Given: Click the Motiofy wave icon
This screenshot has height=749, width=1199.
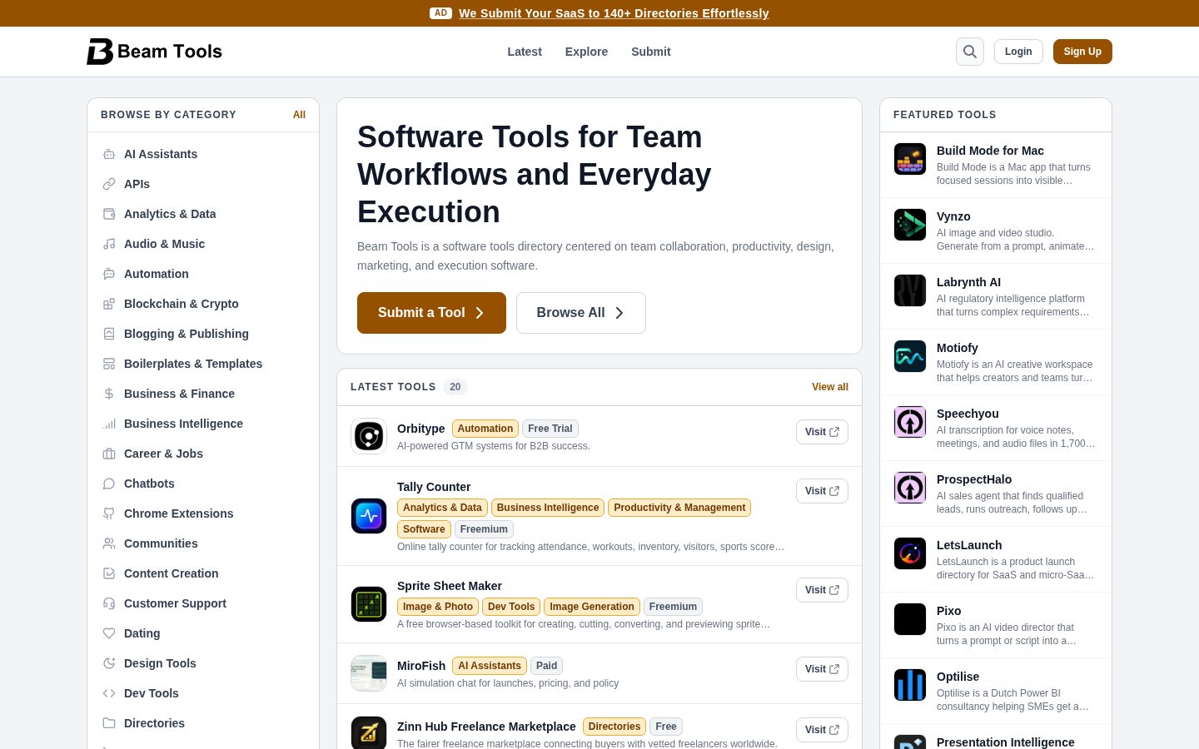Looking at the screenshot, I should (910, 356).
